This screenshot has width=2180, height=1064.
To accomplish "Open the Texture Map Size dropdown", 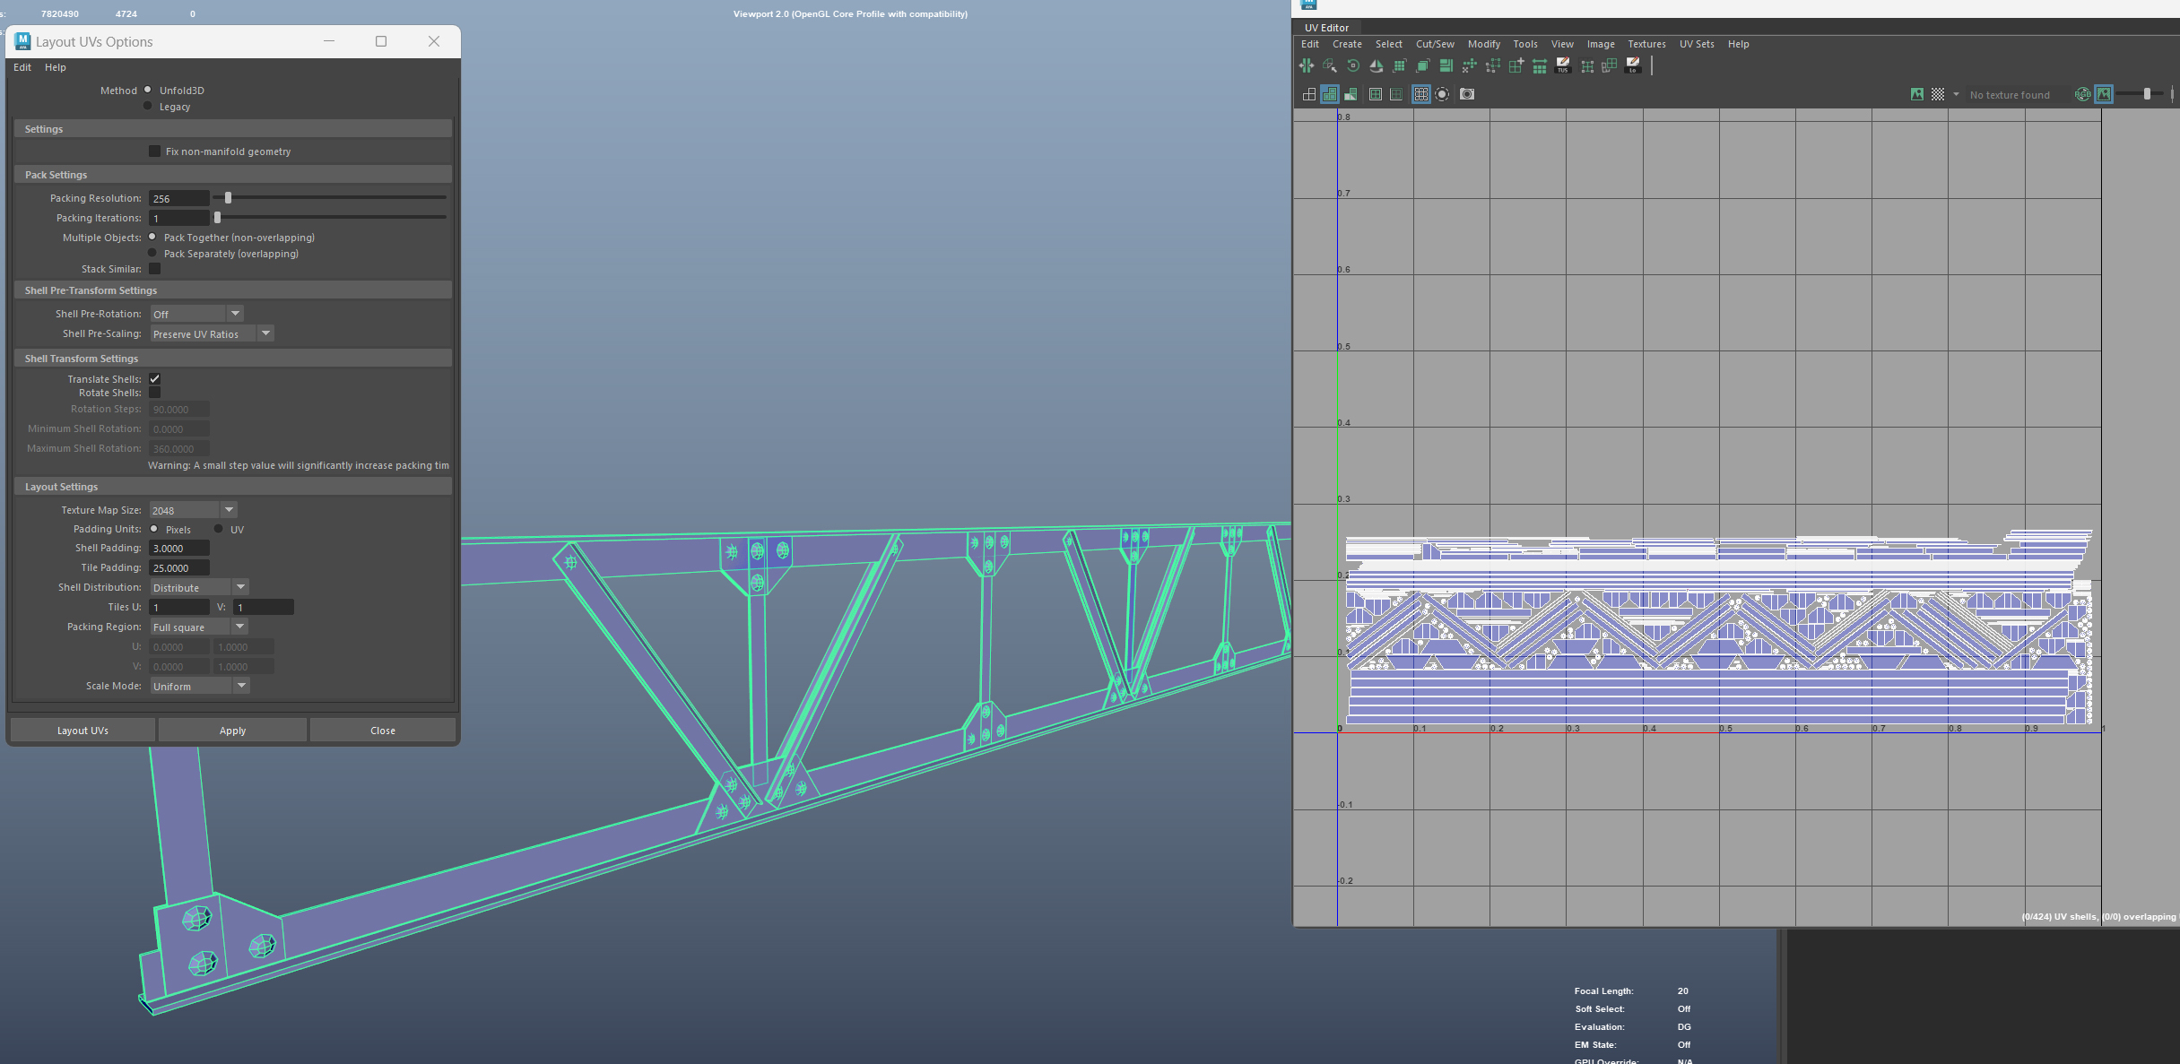I will 229,510.
